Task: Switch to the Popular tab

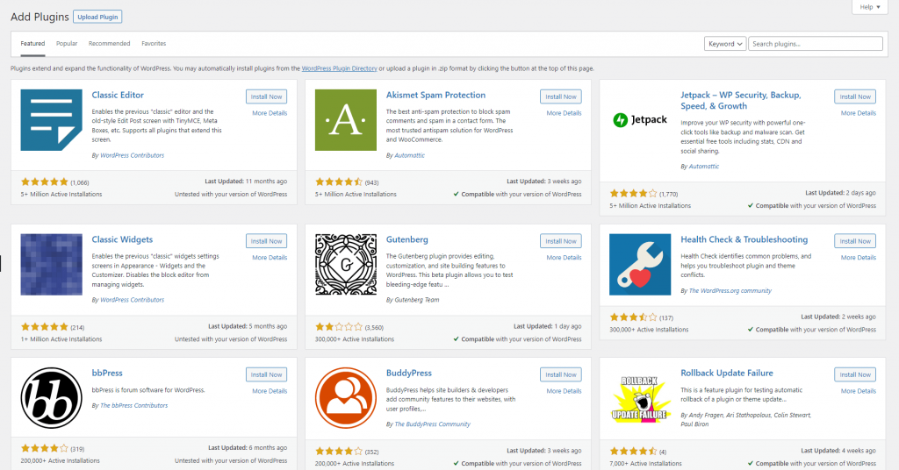Action: click(67, 44)
